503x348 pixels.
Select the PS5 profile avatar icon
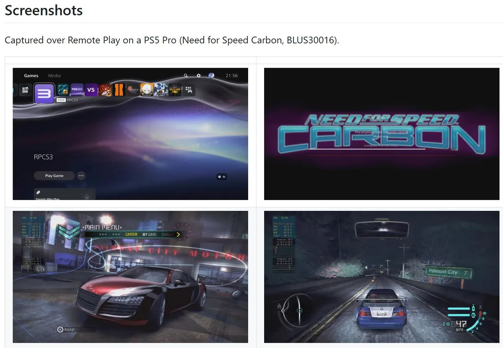pos(211,76)
